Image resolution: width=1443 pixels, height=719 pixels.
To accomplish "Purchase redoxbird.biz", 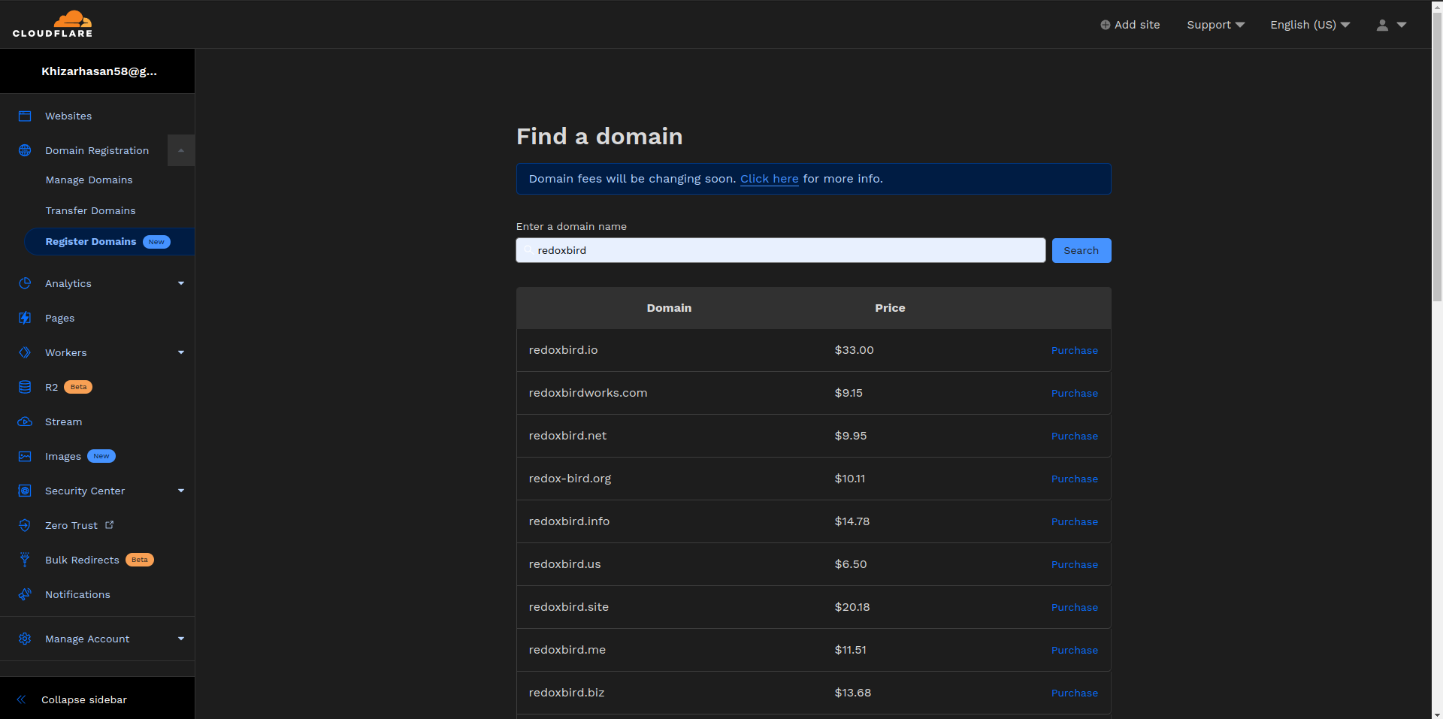I will click(x=1075, y=693).
